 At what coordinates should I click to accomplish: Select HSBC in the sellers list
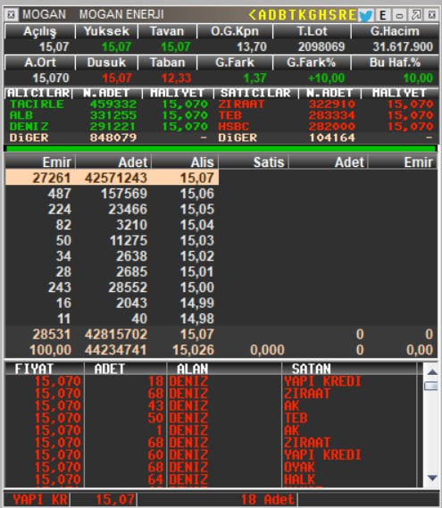pos(234,127)
